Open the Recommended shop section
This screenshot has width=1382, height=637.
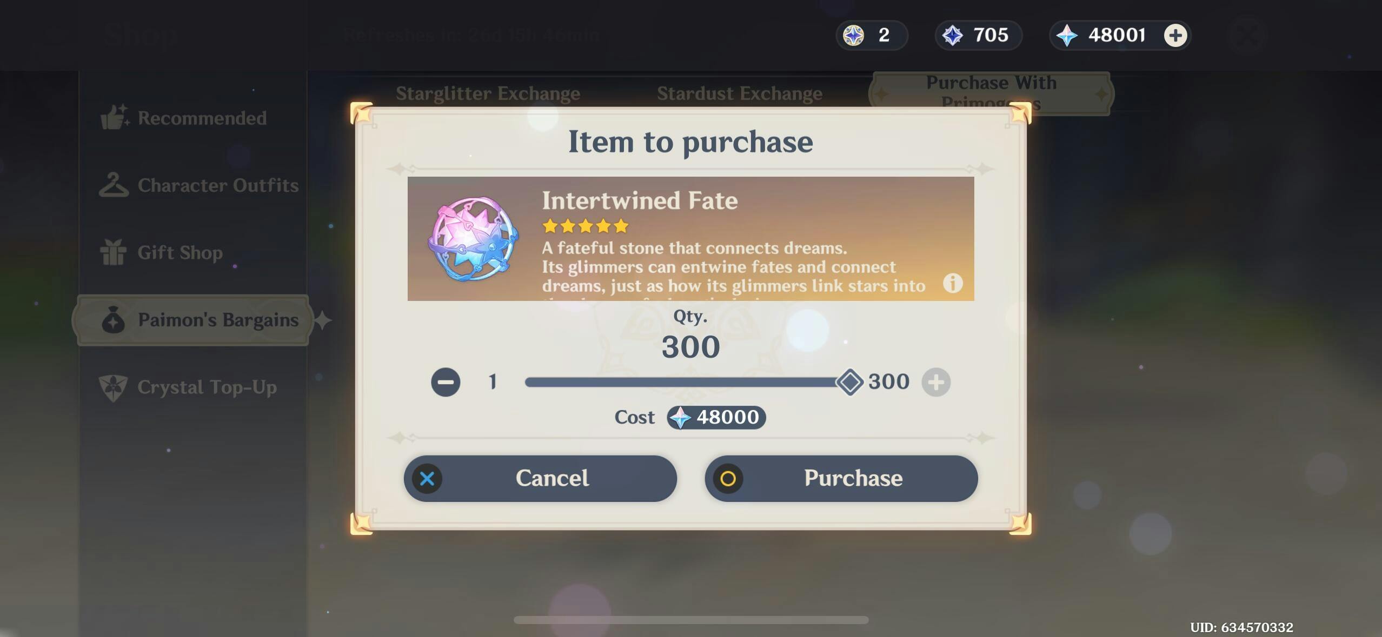pos(184,118)
